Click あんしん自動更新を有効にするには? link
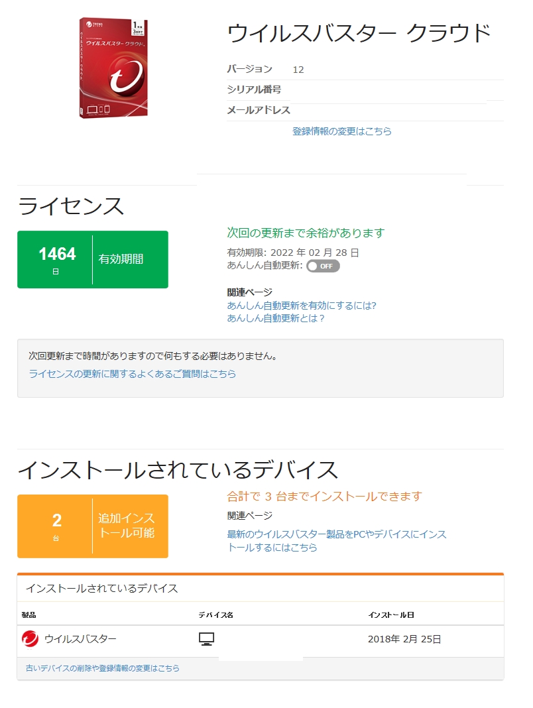 click(301, 306)
